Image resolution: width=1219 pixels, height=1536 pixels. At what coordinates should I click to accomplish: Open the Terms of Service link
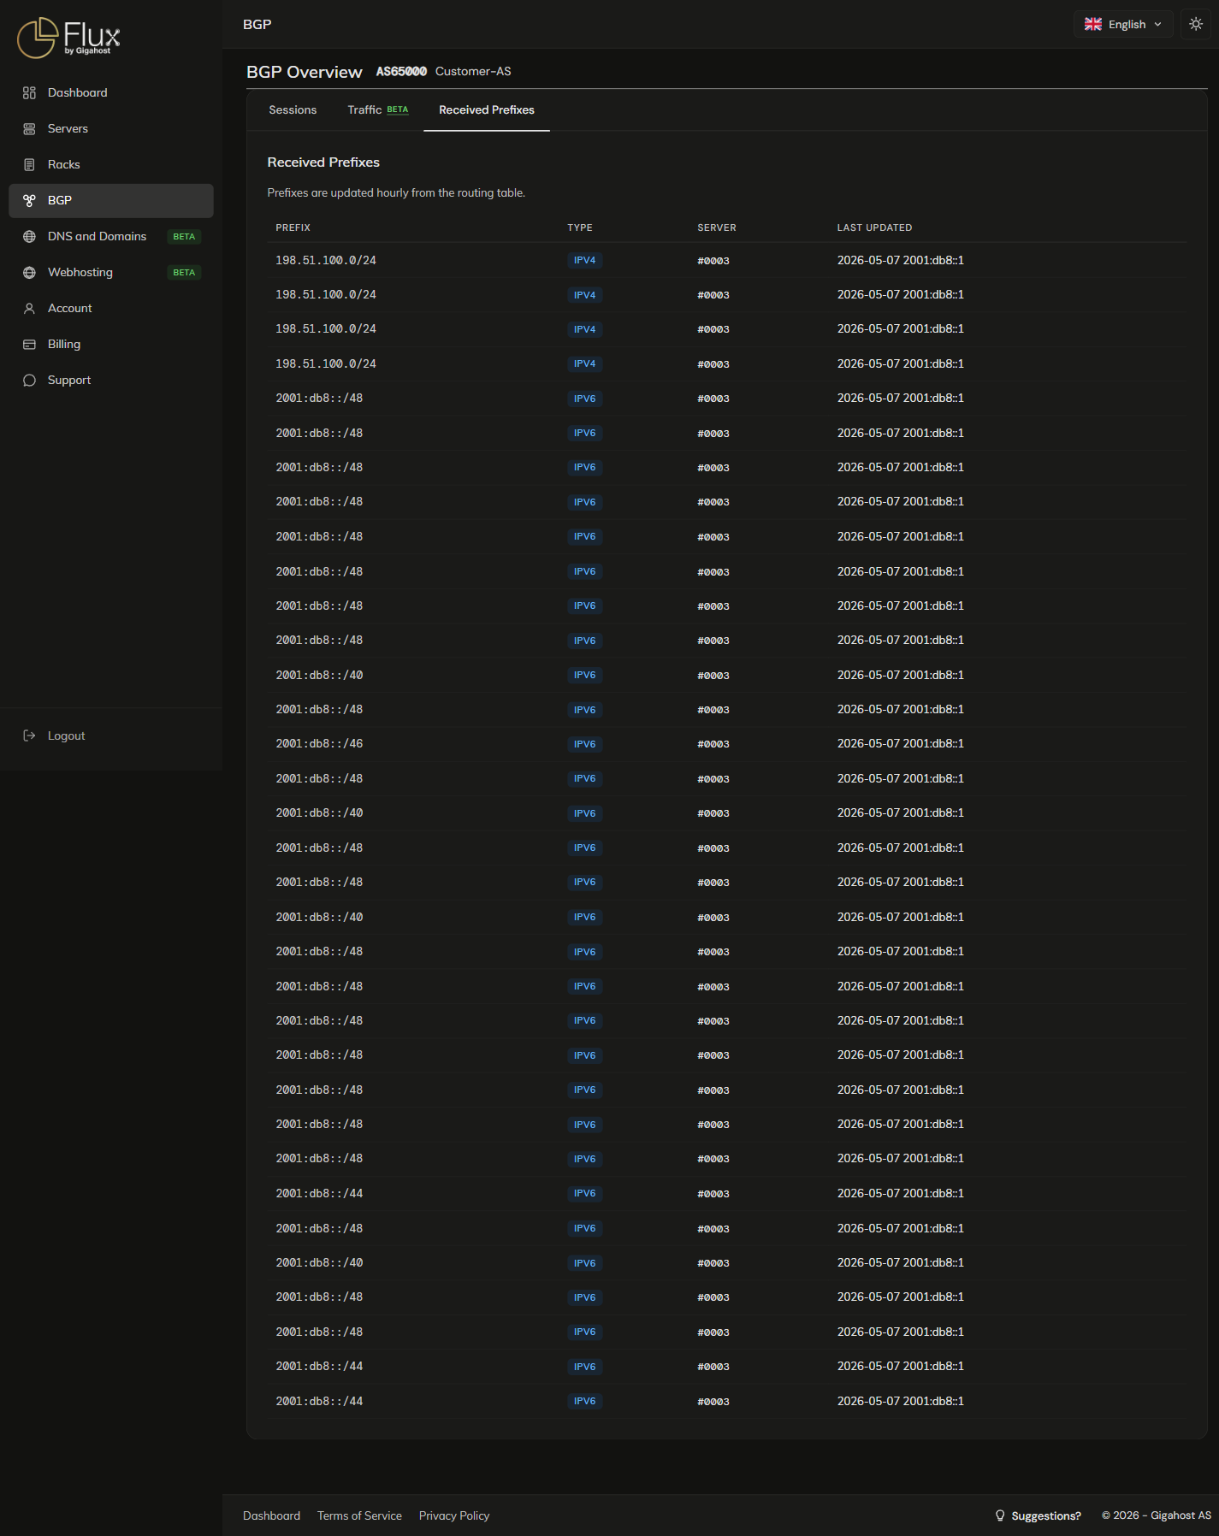coord(359,1515)
